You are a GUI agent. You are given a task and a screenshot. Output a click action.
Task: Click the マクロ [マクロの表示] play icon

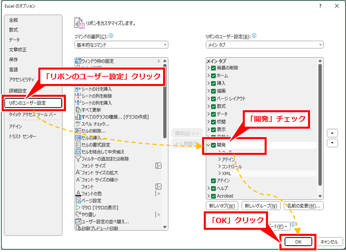[78, 208]
